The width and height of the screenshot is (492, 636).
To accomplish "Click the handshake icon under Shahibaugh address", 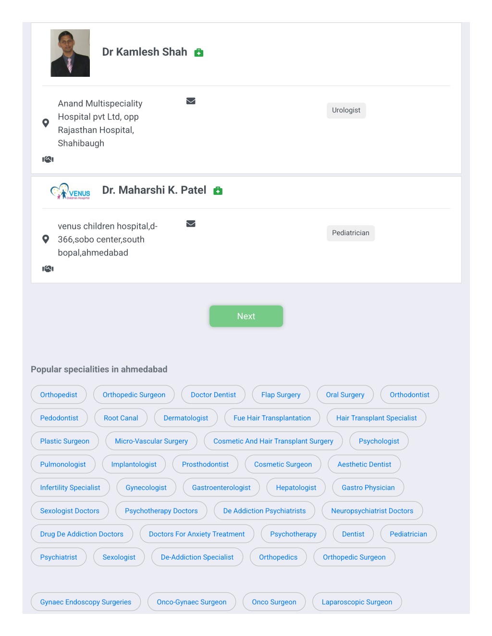I will 48,159.
